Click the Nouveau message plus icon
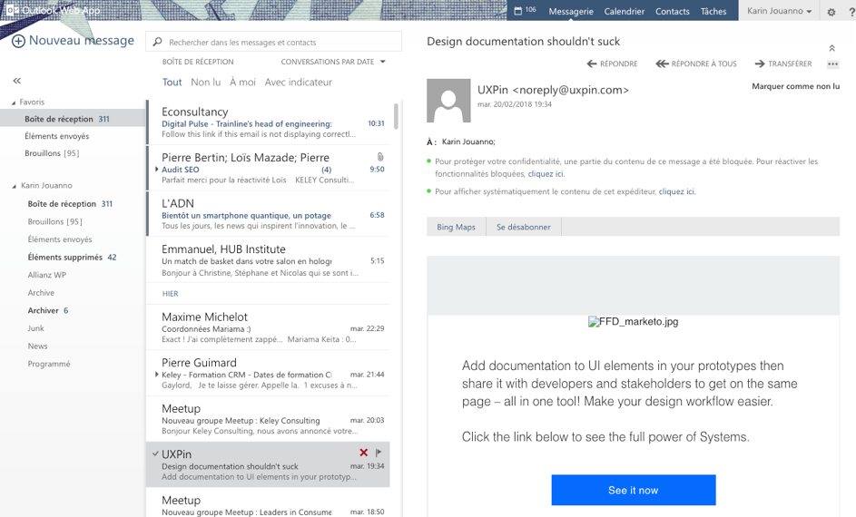The image size is (856, 517). coord(18,41)
